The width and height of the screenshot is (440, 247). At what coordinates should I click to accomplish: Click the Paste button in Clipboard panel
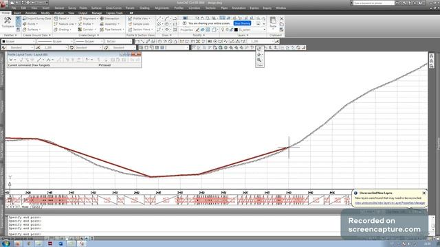pyautogui.click(x=273, y=23)
